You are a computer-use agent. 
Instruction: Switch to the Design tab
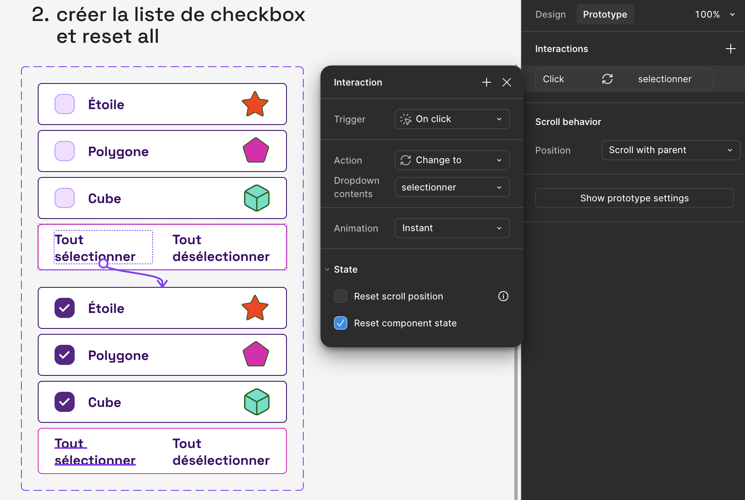550,14
